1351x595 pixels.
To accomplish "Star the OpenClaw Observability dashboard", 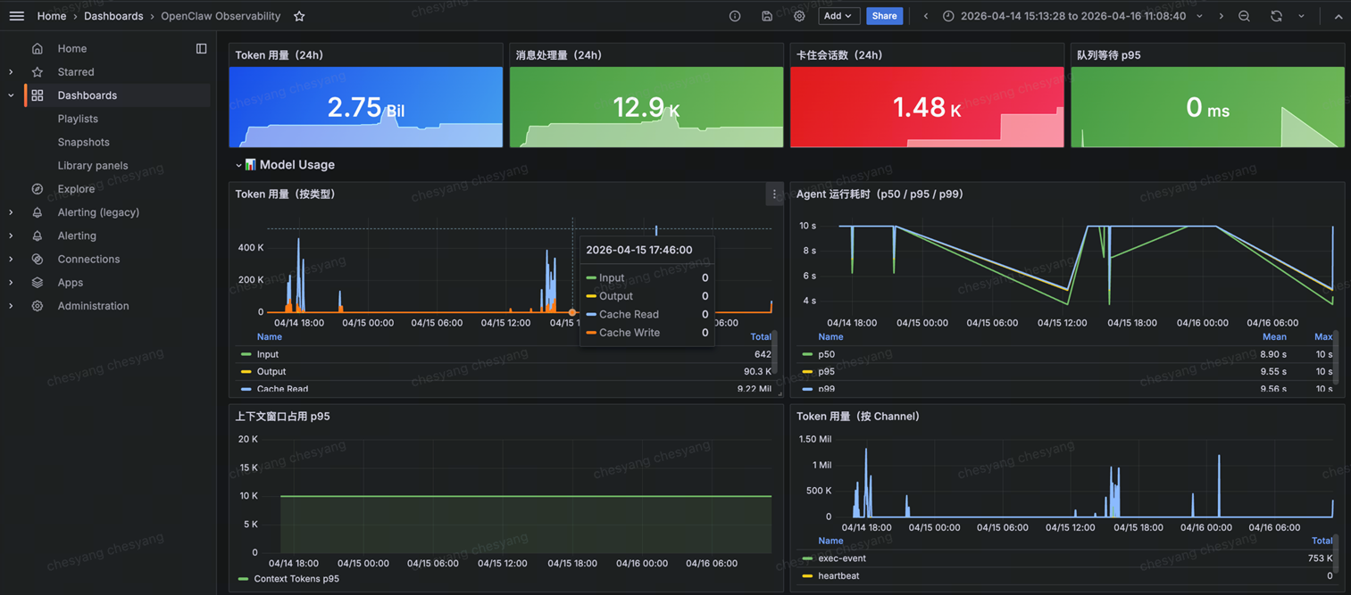I will pos(299,16).
